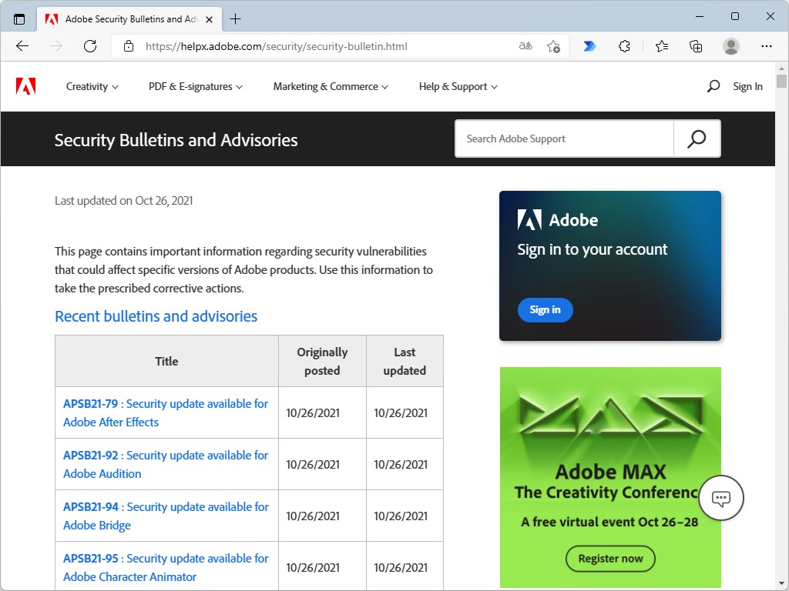This screenshot has width=789, height=591.
Task: Click the blue Sign in button
Action: [x=545, y=309]
